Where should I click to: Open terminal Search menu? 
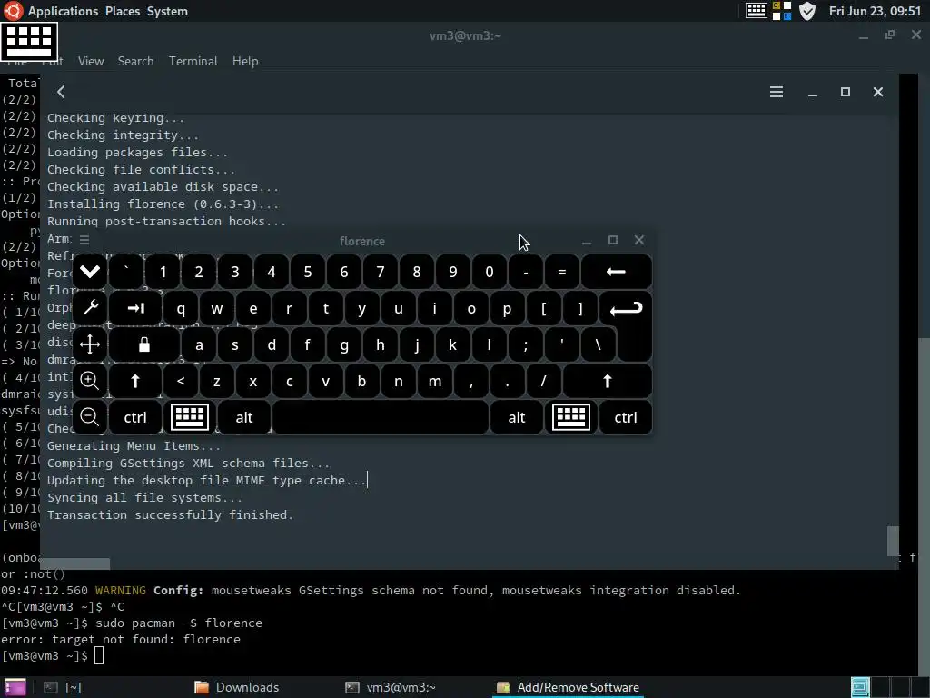(x=136, y=61)
